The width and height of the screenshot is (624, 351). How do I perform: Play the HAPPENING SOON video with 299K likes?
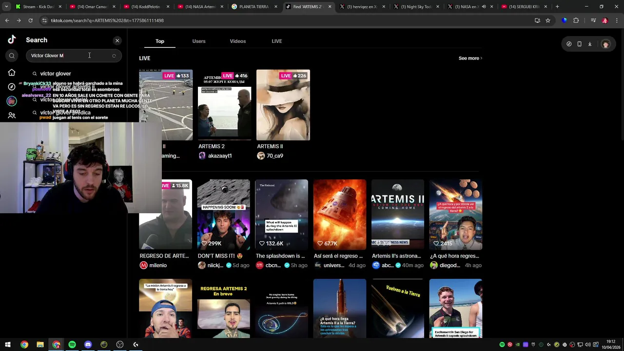click(x=224, y=214)
